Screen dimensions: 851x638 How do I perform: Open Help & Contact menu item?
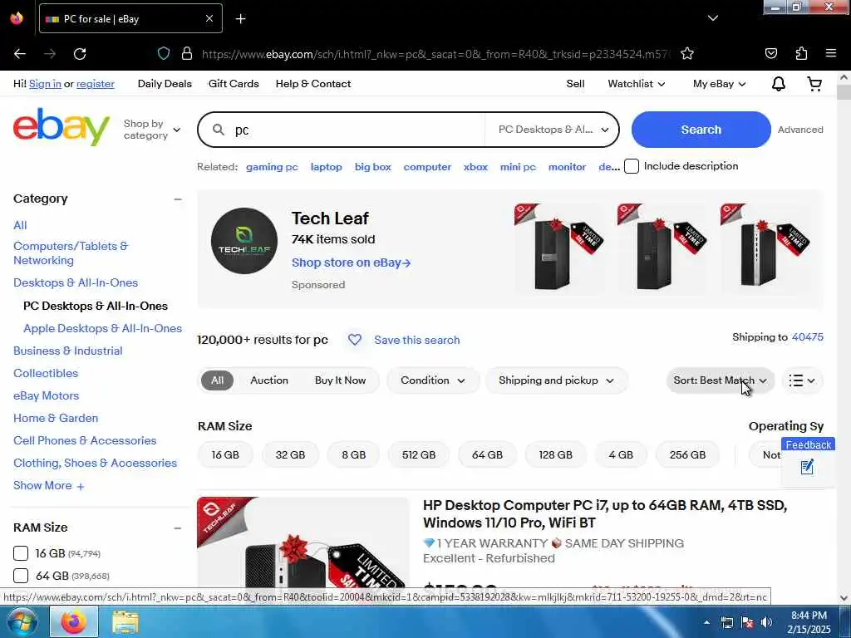coord(313,84)
